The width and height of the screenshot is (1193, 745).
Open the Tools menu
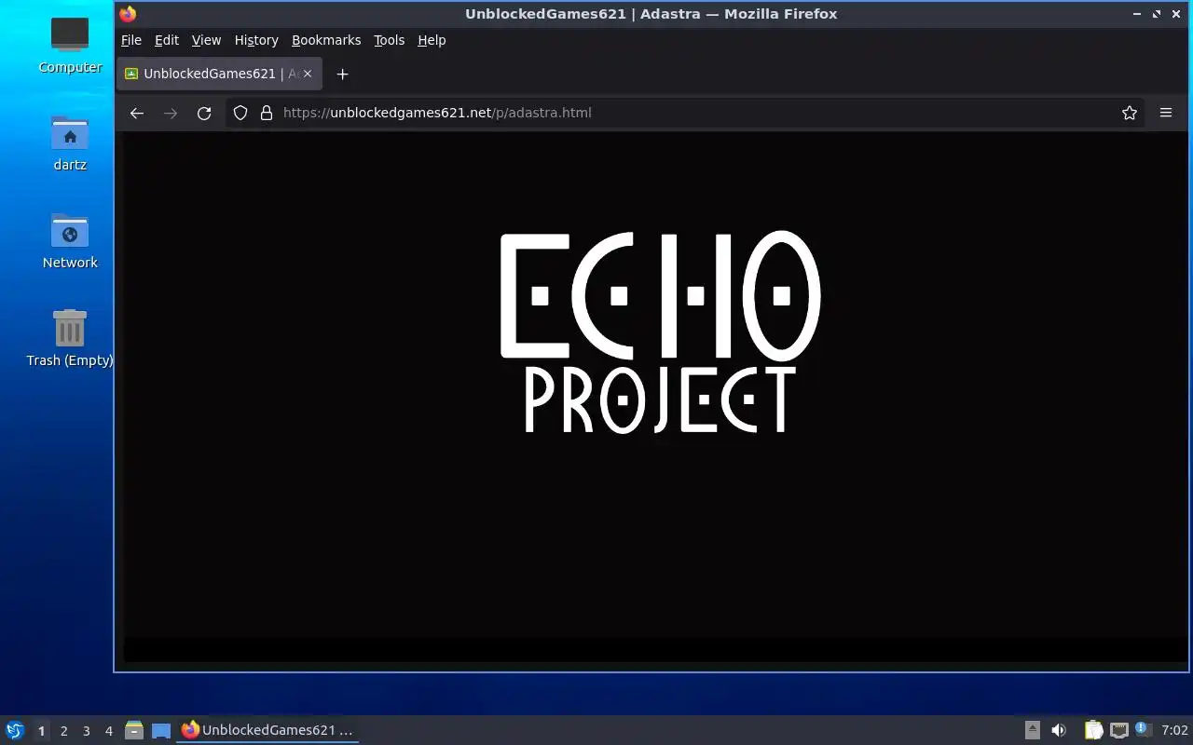tap(389, 40)
